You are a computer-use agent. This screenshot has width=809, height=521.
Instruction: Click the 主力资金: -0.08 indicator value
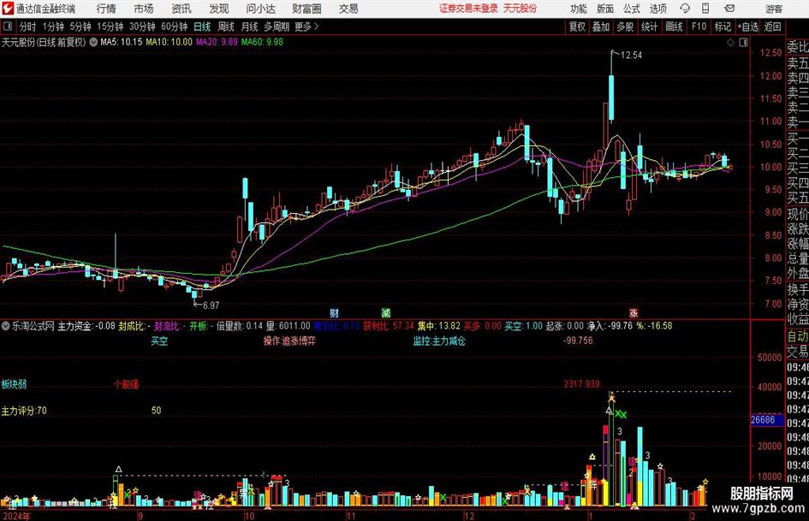click(86, 326)
